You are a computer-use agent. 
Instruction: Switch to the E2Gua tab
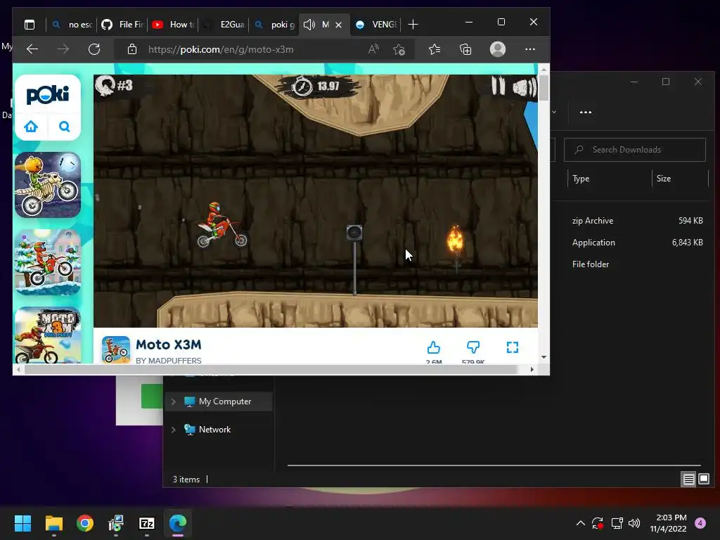pyautogui.click(x=223, y=25)
